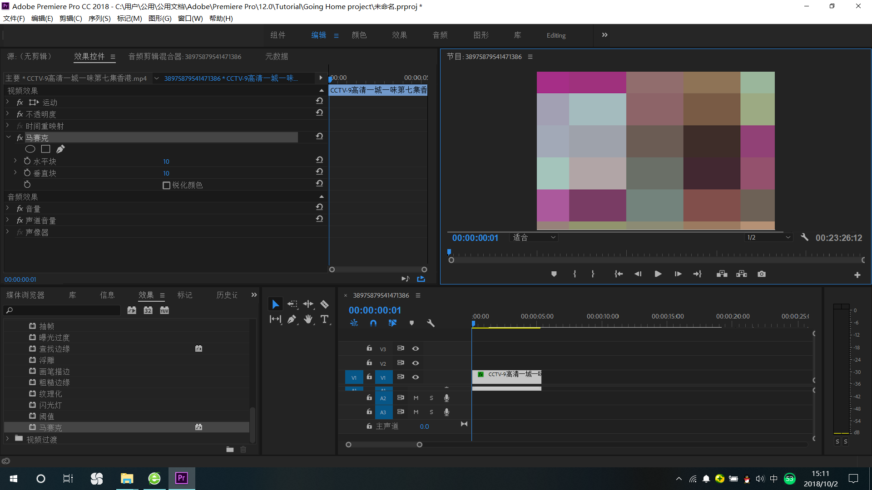Image resolution: width=872 pixels, height=490 pixels.
Task: Select the Razor tool
Action: point(324,304)
